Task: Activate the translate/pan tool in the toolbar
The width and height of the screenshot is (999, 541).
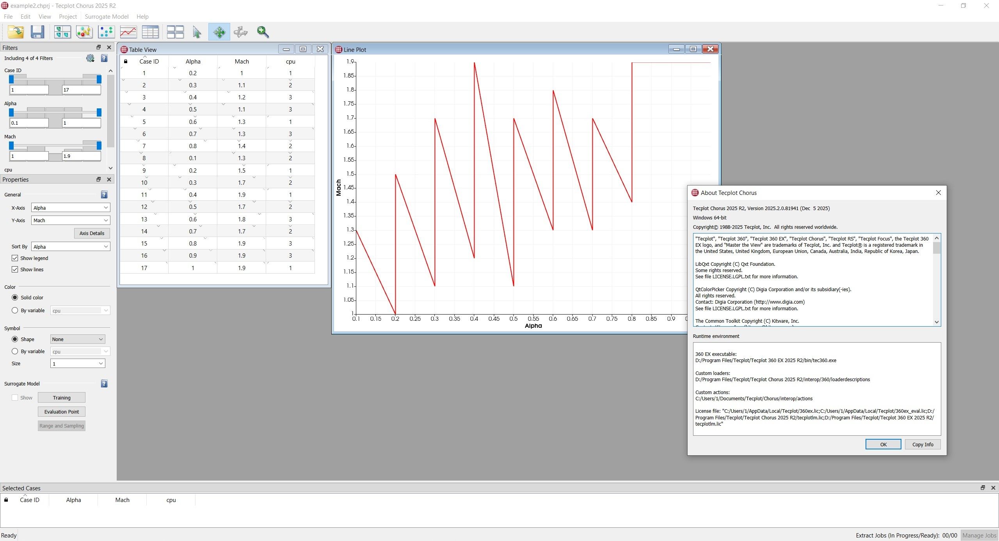Action: [219, 32]
